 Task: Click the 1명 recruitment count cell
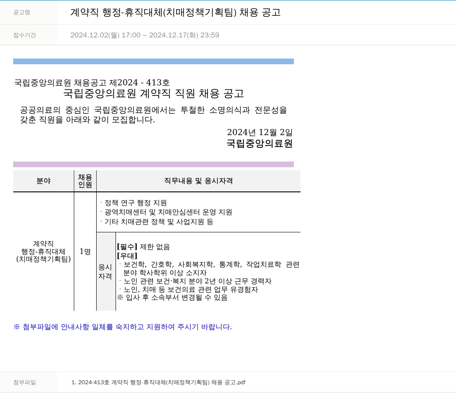pos(85,251)
